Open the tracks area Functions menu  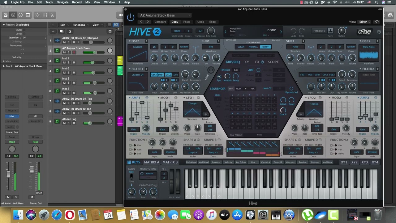[x=80, y=25]
